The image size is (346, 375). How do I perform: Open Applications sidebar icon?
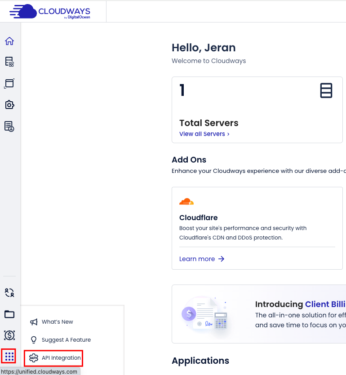(9, 83)
